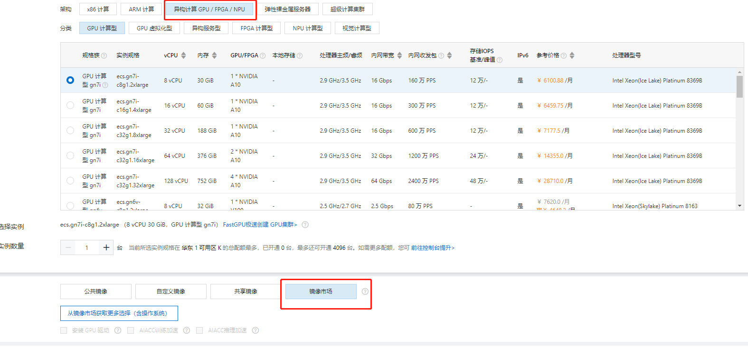Screen dimensions: 748x347
Task: Select FPGA 计算型 category
Action: [x=256, y=28]
